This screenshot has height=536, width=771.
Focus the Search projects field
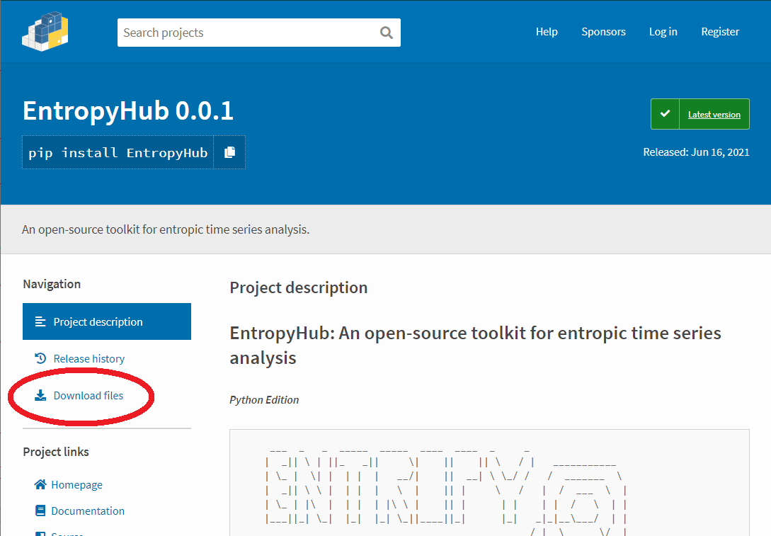[258, 33]
